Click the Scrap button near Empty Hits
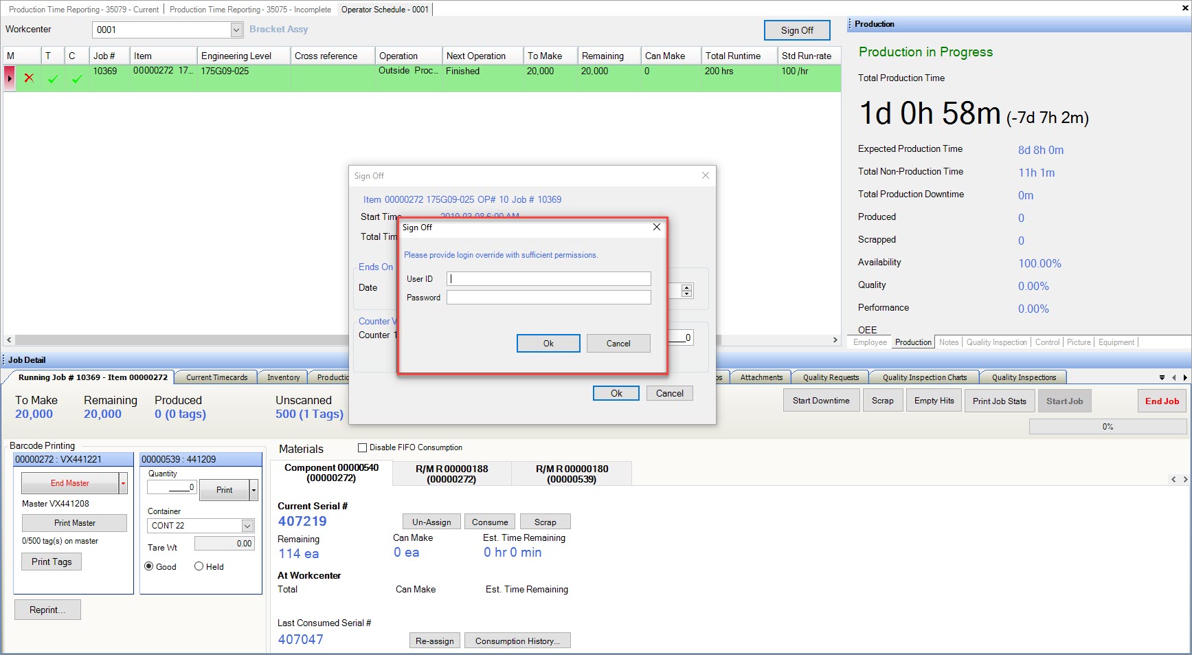 [883, 401]
